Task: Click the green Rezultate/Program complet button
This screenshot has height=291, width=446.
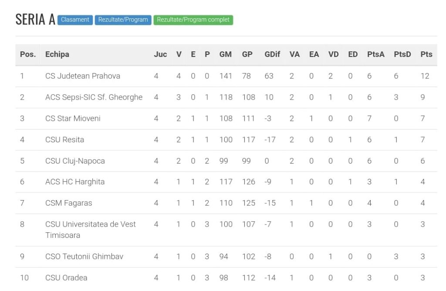Action: [x=193, y=20]
